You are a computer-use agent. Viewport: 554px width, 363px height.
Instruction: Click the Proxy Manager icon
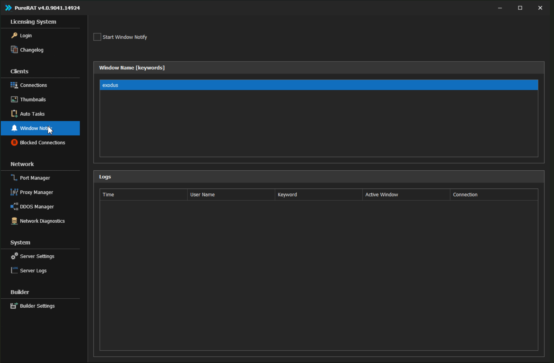tap(14, 192)
